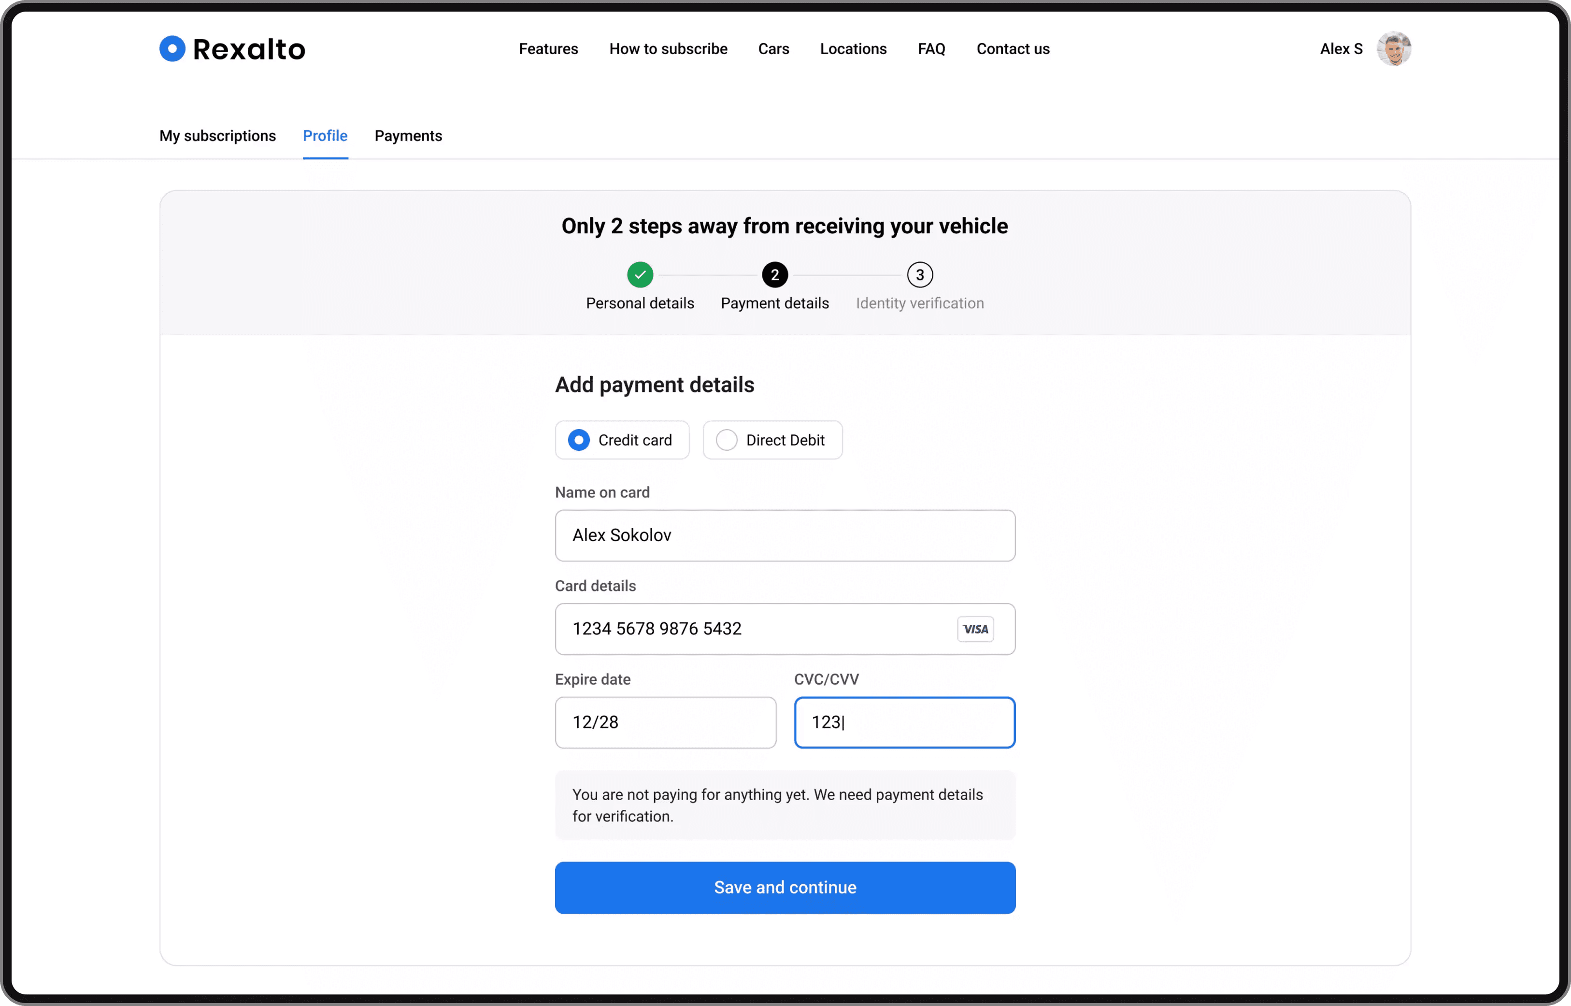Click the green Personal details checkmark step
Screen dimensions: 1571x1006
640,275
